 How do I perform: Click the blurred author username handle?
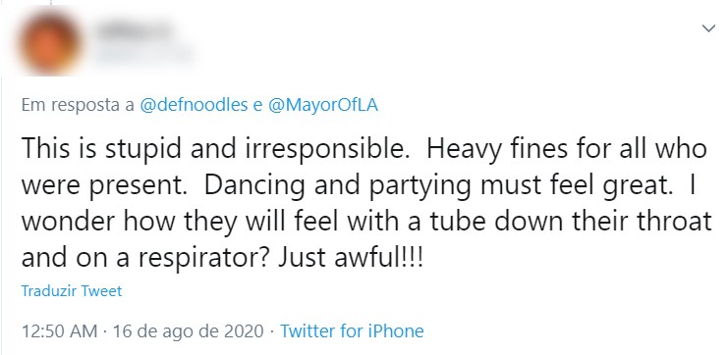144,54
